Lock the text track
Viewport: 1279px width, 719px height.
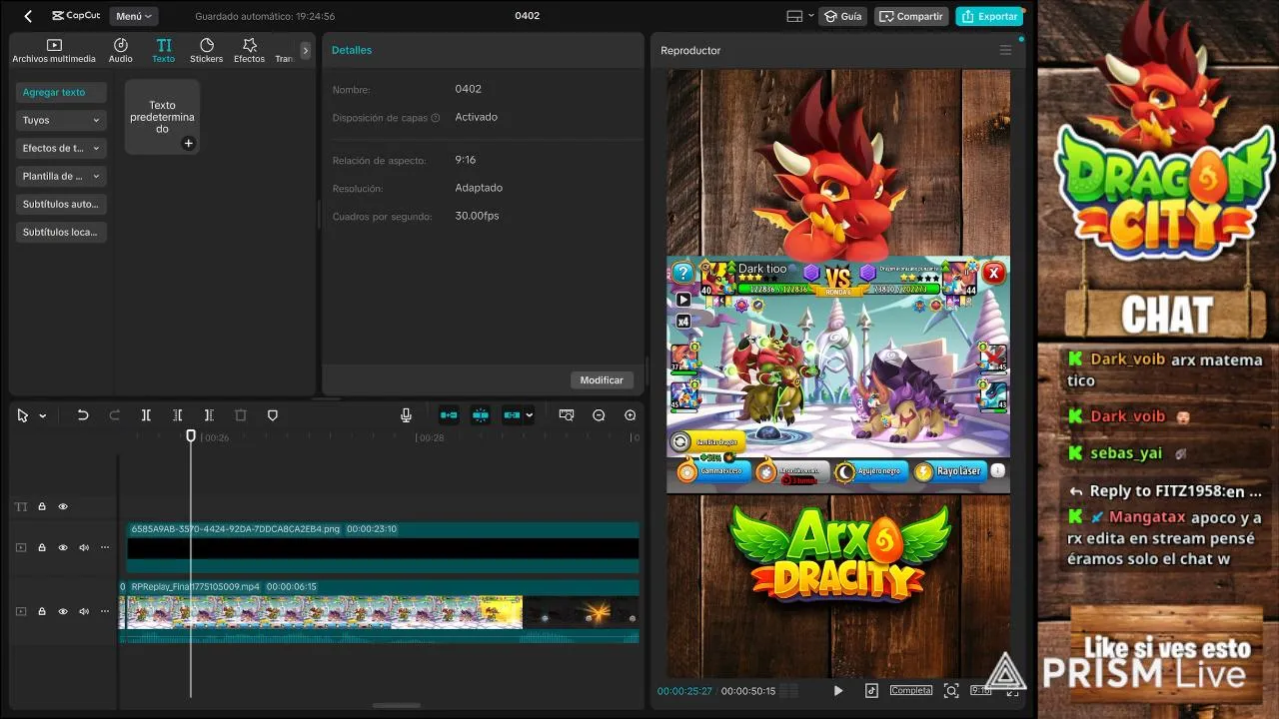click(42, 506)
